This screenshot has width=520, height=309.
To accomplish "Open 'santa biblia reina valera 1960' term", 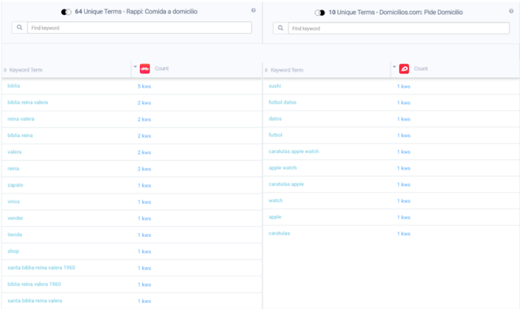I will pyautogui.click(x=41, y=267).
